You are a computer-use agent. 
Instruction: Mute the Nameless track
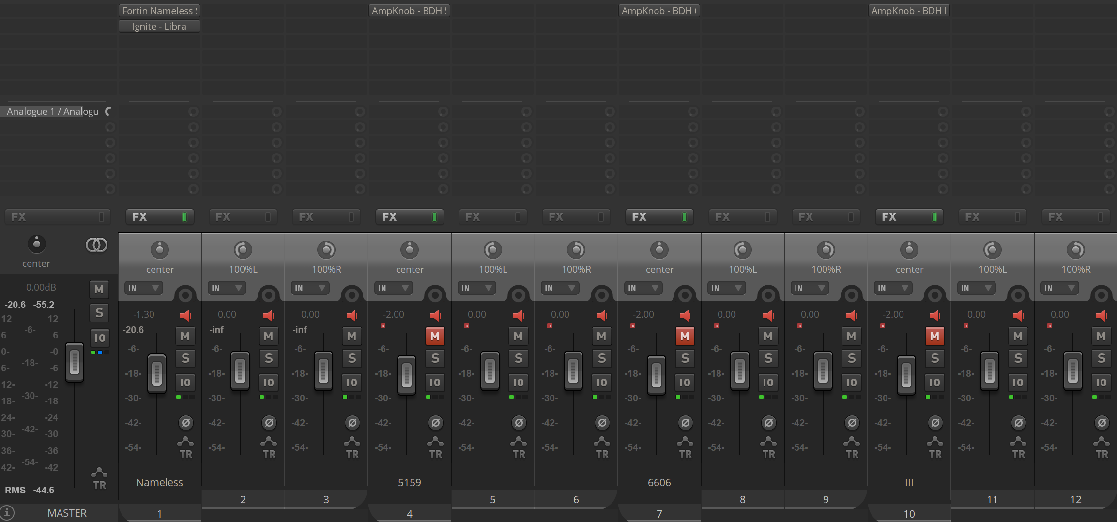(185, 336)
